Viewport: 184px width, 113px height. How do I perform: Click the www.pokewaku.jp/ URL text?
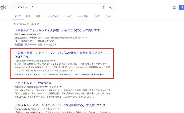coord(30,34)
